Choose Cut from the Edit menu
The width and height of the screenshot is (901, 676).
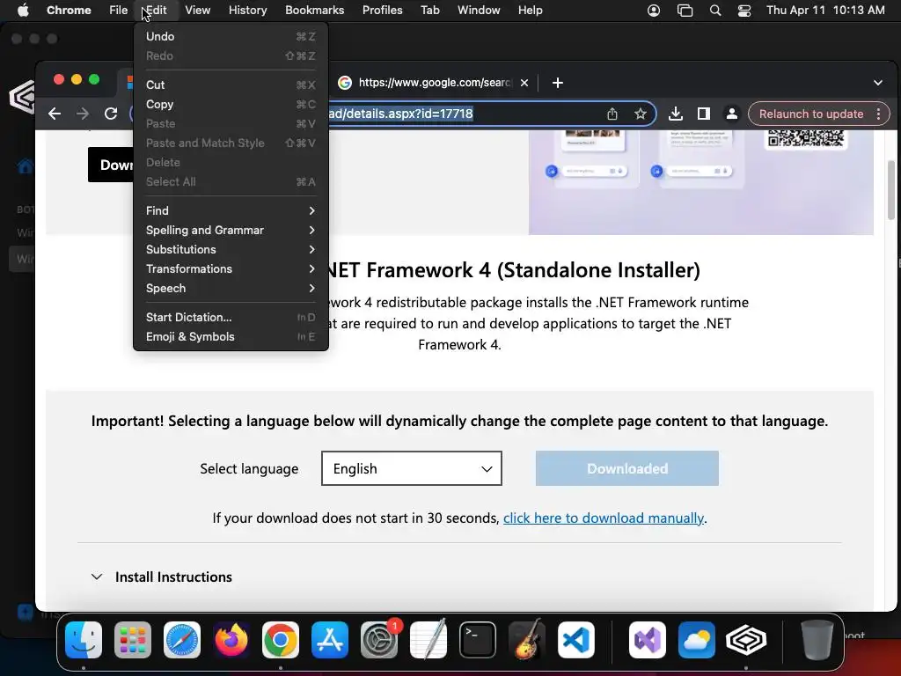231,84
